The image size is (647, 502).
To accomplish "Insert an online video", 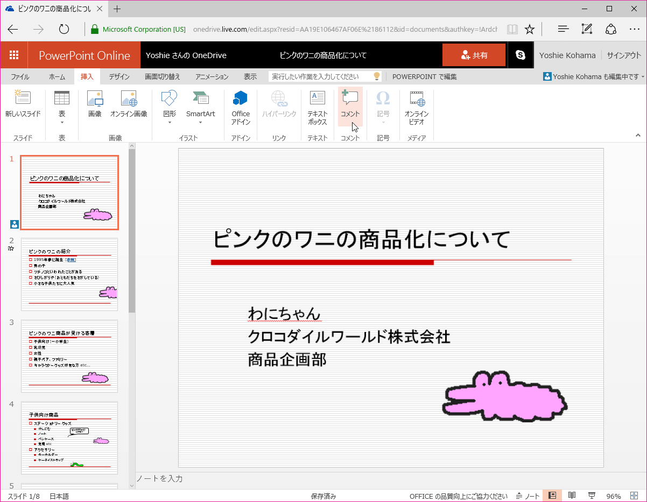I will (416, 108).
